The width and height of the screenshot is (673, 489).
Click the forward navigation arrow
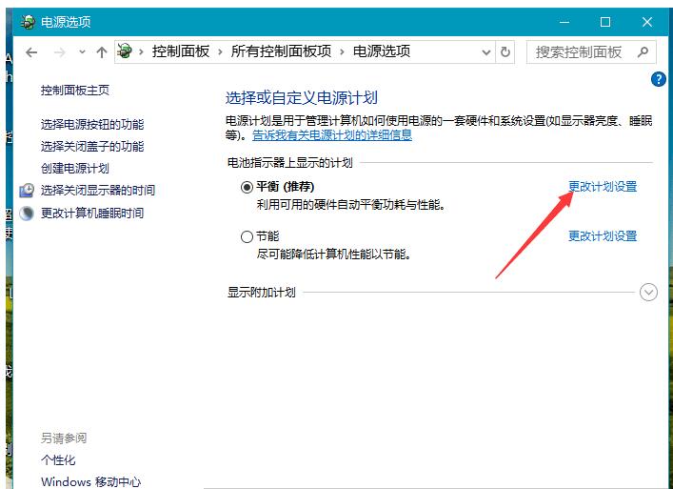pyautogui.click(x=60, y=52)
